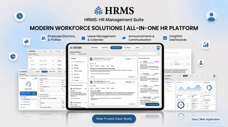Open the EMPLOYEES tab in the tablet header

(105, 47)
